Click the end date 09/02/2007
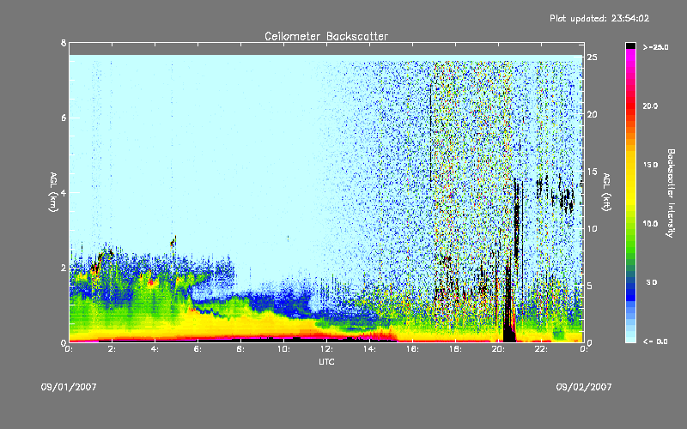This screenshot has width=687, height=429. pos(584,387)
